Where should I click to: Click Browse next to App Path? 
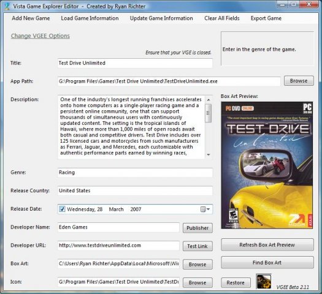click(x=299, y=81)
